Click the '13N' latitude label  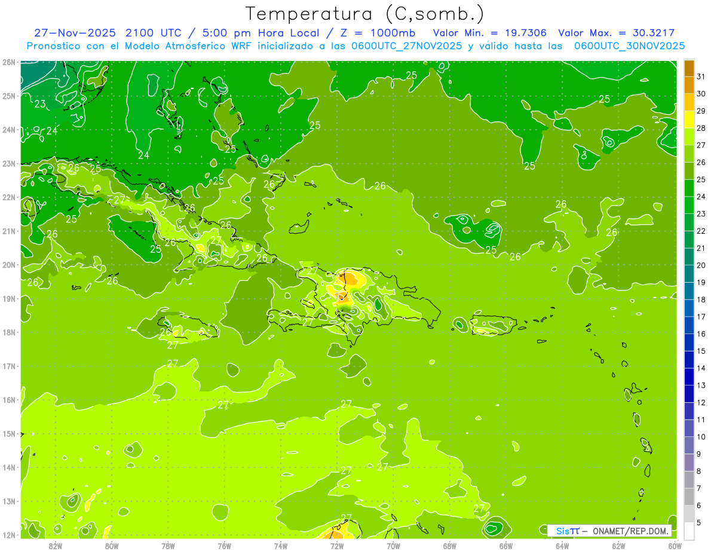(x=9, y=501)
